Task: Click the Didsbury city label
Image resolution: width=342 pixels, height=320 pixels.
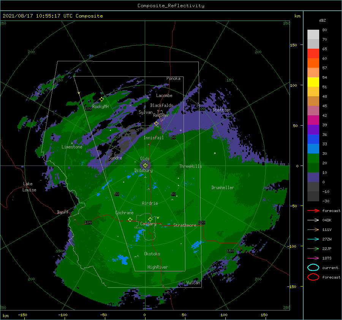Action: [144, 170]
